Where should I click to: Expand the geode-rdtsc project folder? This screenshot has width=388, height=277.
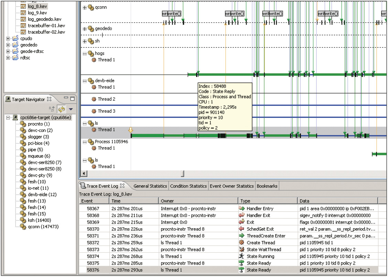pyautogui.click(x=8, y=52)
